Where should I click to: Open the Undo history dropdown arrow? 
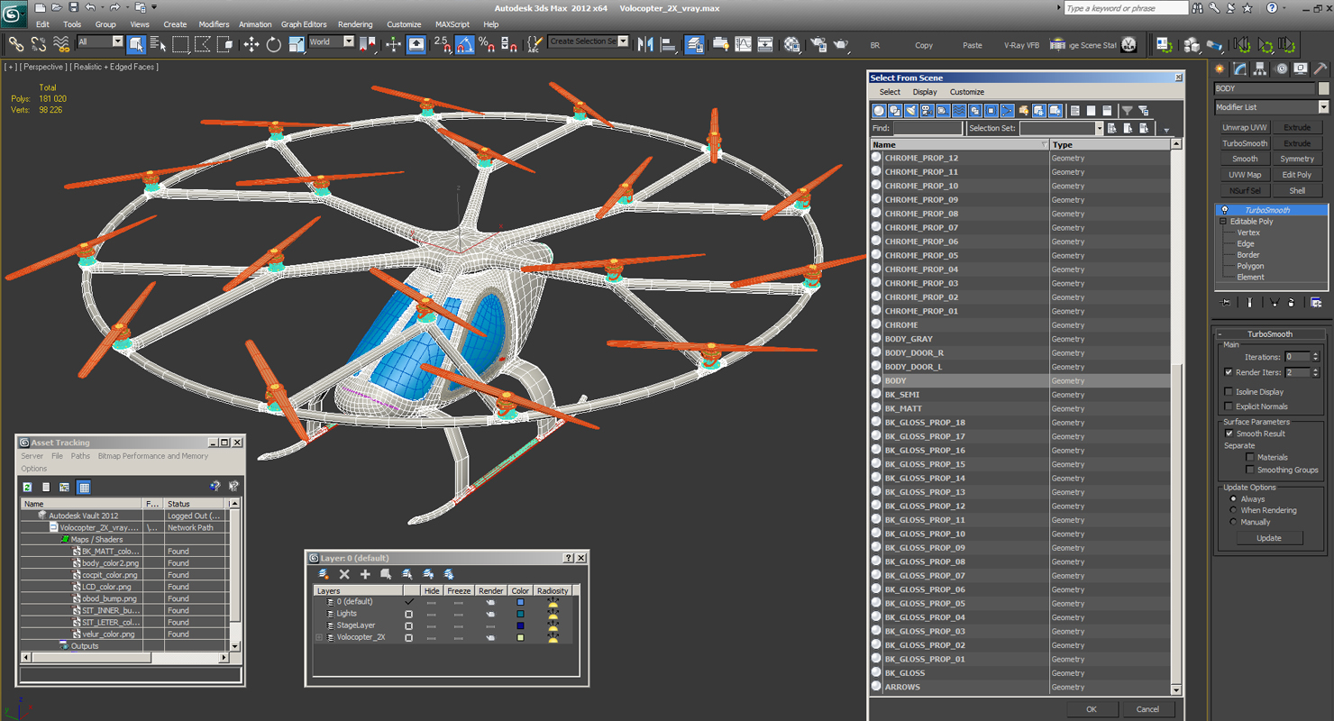(102, 7)
